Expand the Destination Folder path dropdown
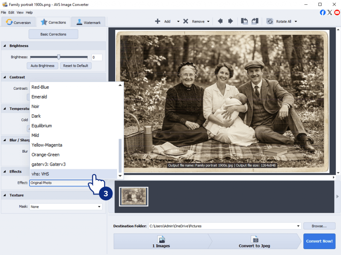Image resolution: width=341 pixels, height=255 pixels. (x=298, y=226)
